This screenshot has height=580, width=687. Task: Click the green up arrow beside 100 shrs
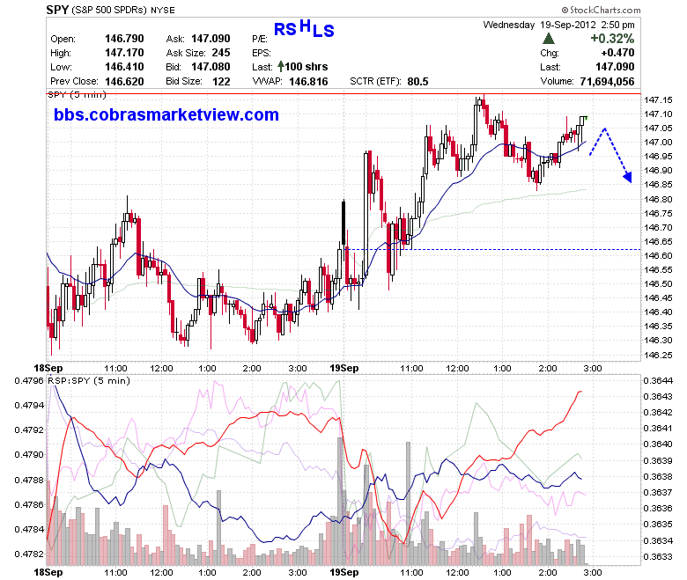pyautogui.click(x=281, y=67)
